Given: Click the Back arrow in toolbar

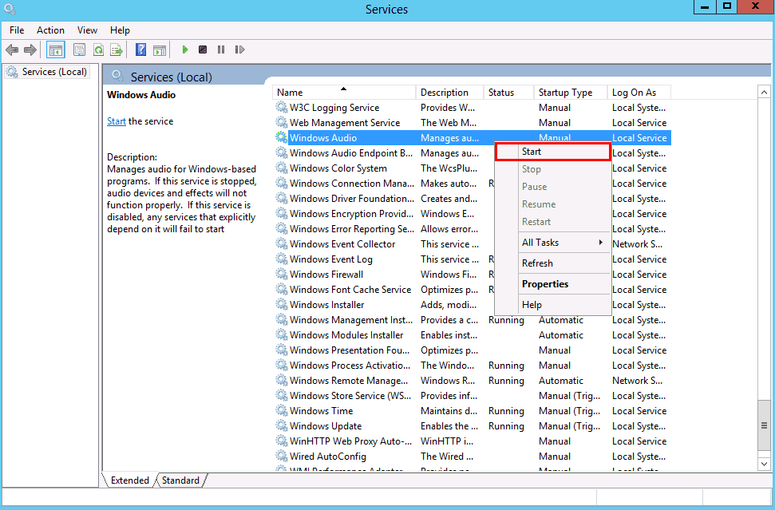Looking at the screenshot, I should [x=12, y=49].
